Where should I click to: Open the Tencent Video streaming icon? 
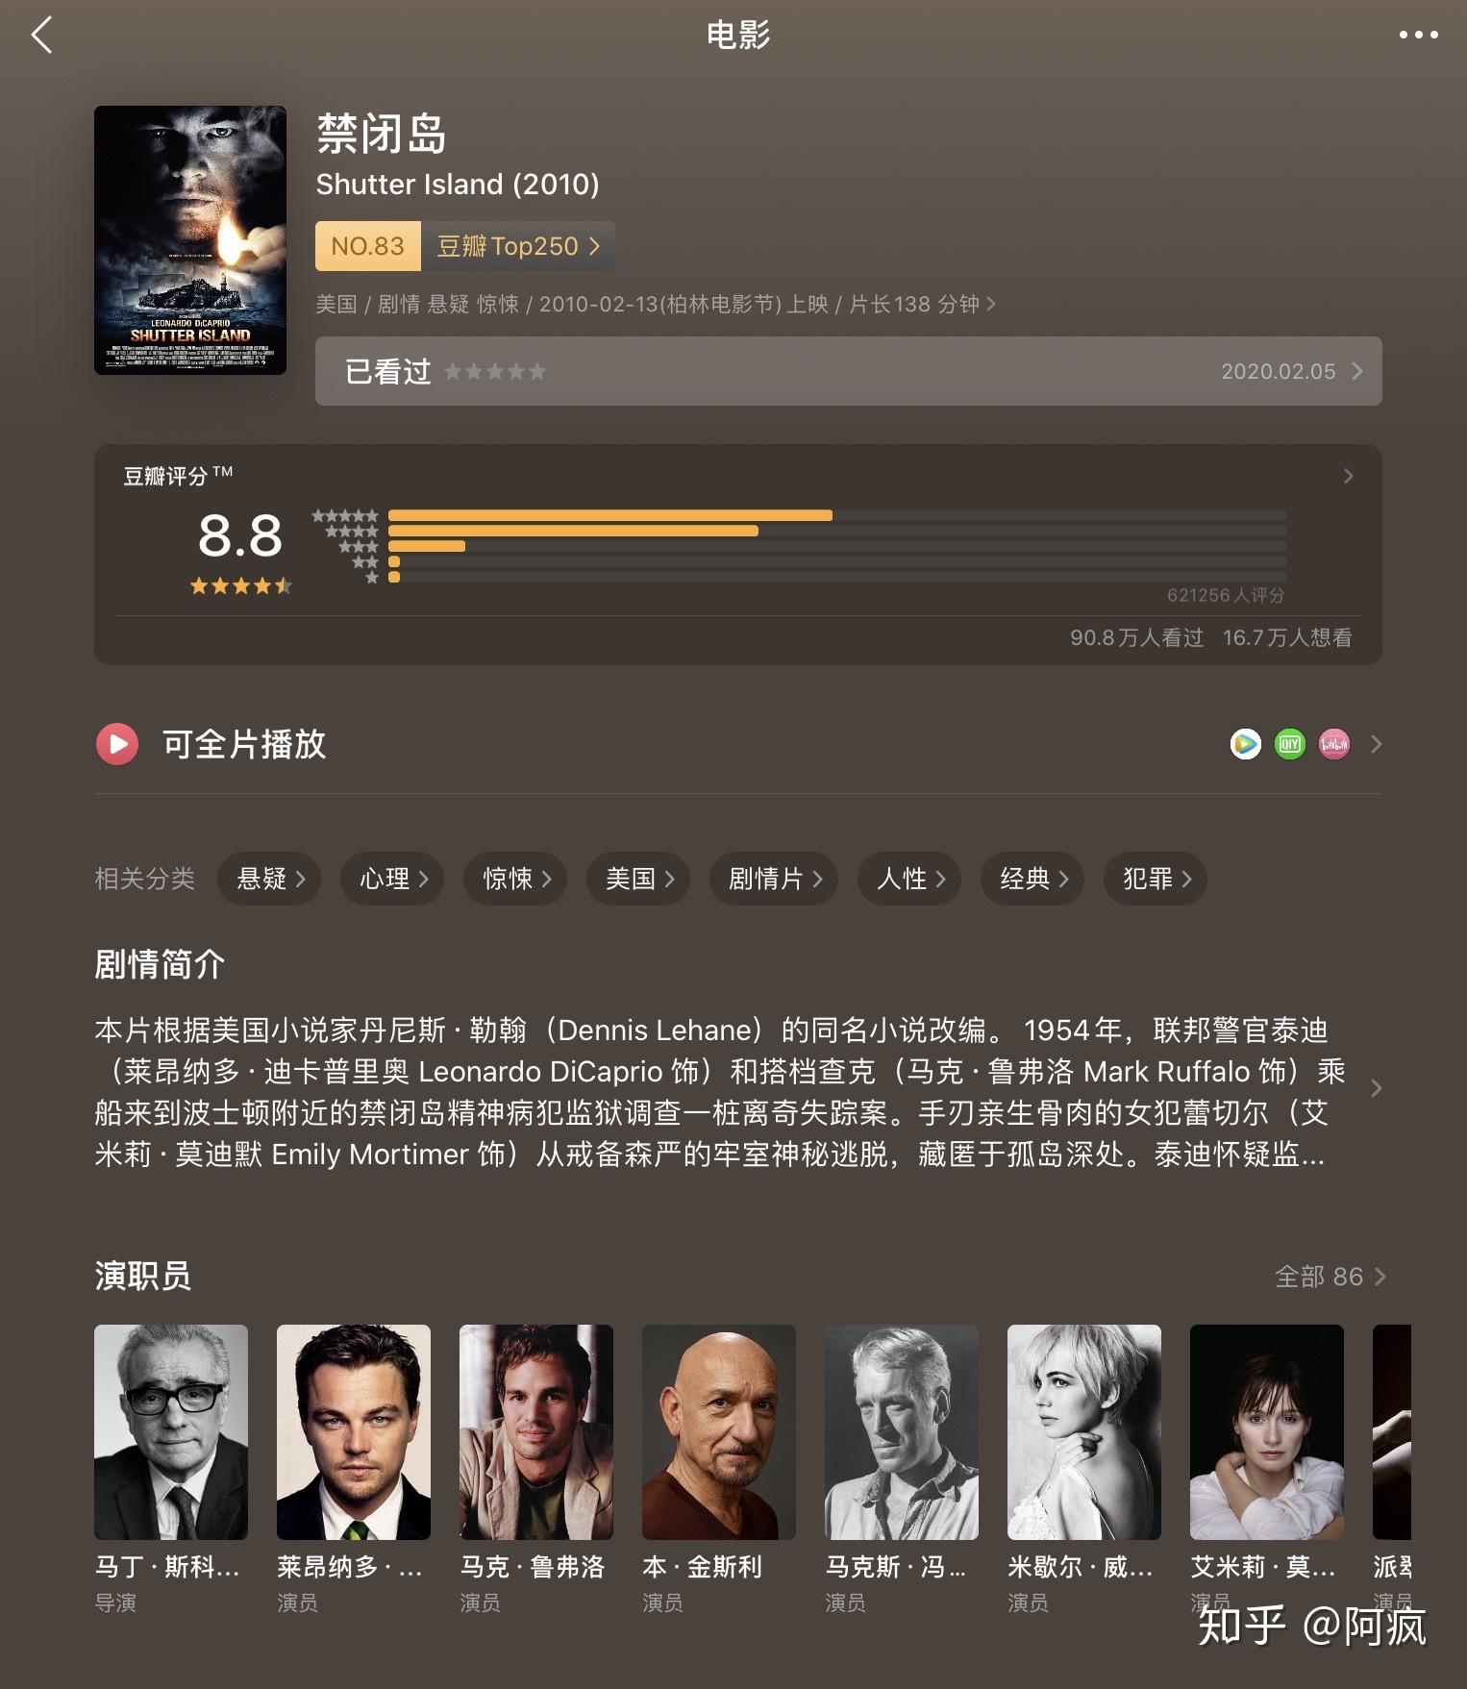tap(1246, 744)
